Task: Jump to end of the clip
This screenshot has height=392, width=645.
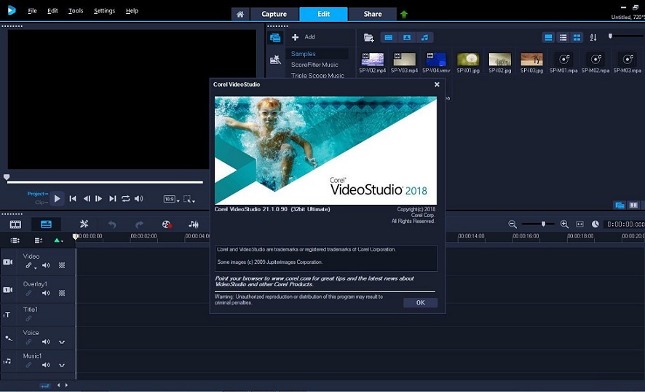Action: 112,198
